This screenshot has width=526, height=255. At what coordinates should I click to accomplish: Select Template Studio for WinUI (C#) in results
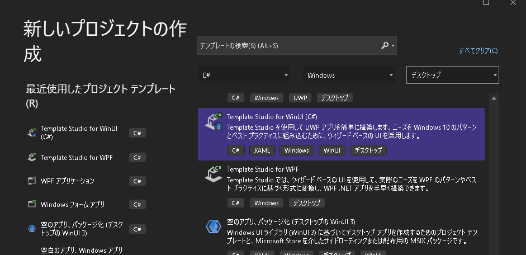[341, 134]
